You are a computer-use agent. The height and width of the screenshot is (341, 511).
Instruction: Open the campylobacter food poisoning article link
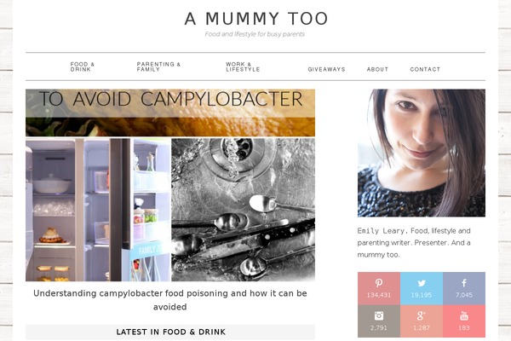click(x=170, y=300)
